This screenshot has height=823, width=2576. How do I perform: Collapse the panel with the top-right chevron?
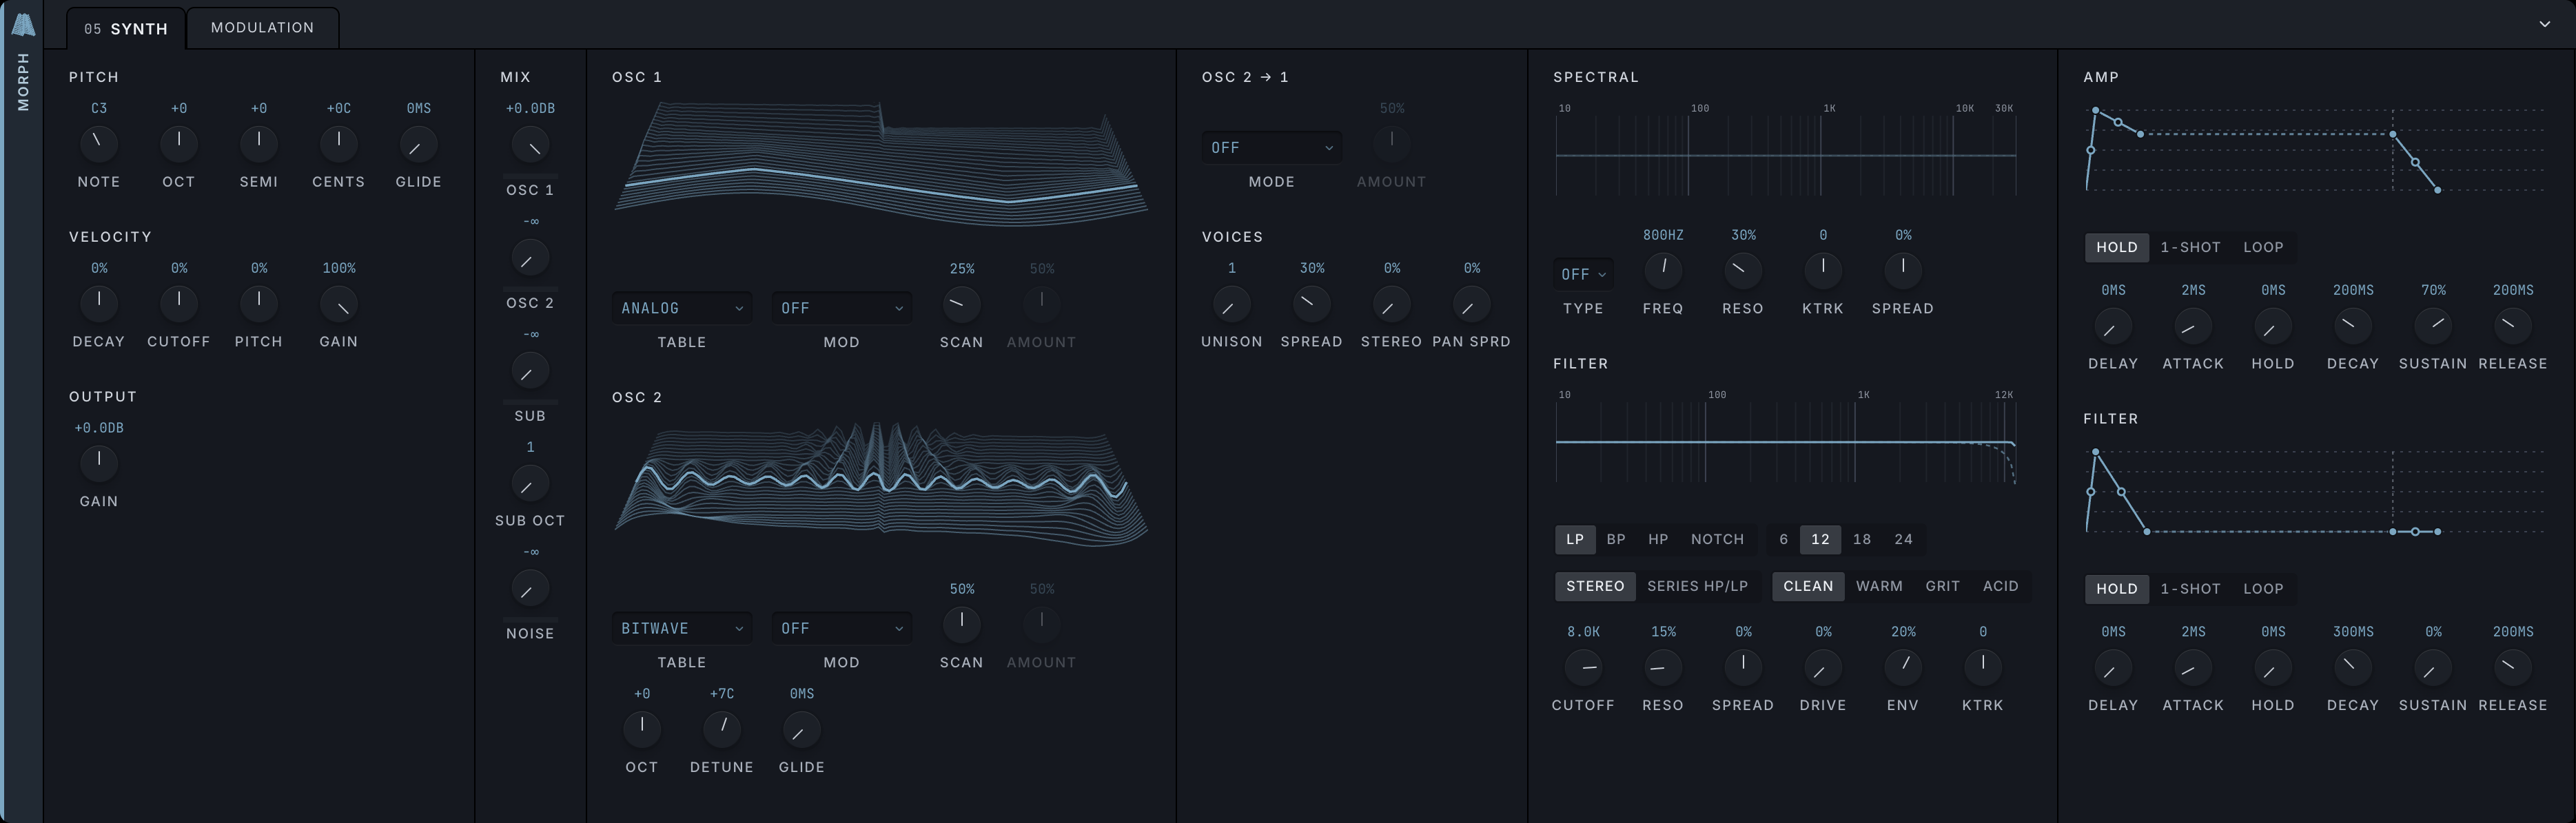click(2545, 24)
